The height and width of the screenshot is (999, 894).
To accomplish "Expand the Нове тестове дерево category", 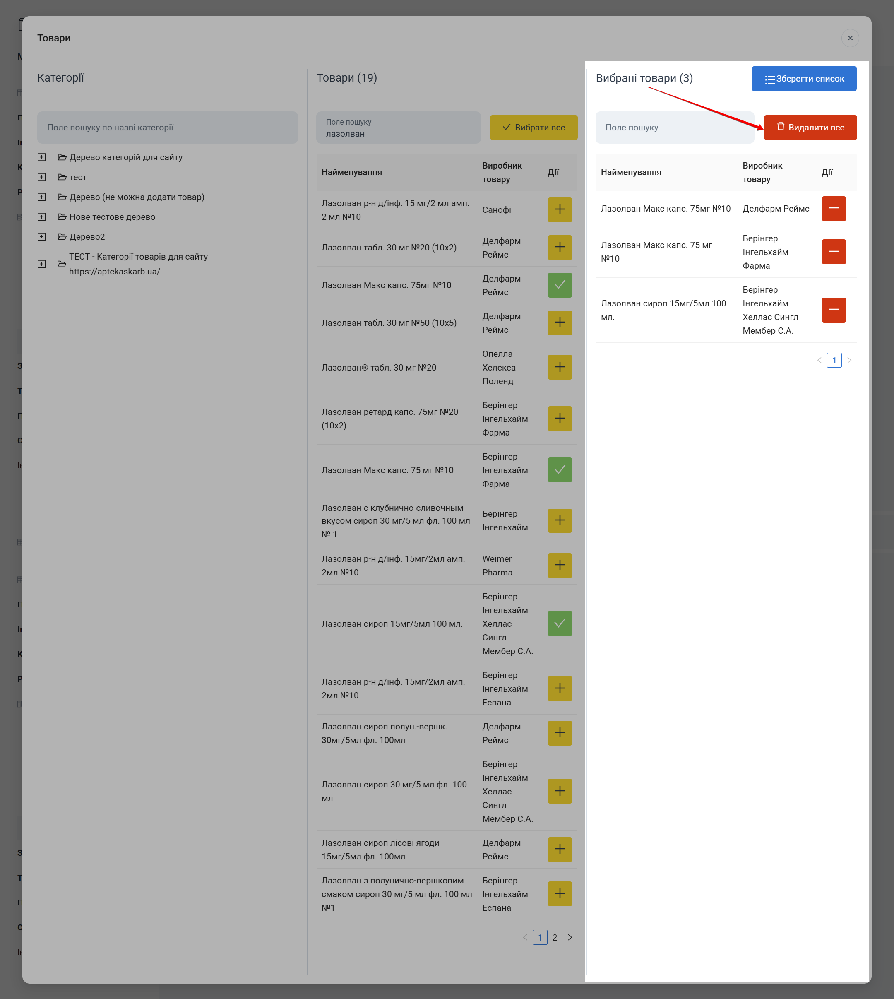I will [x=42, y=217].
